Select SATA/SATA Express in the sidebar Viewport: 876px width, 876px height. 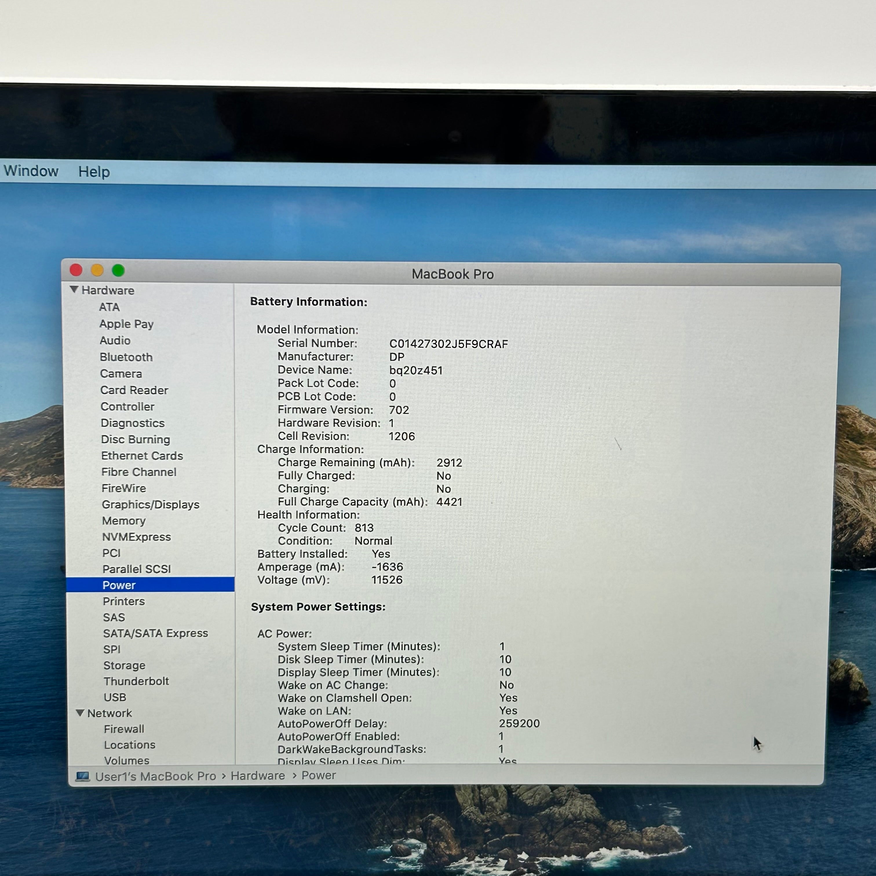coord(156,634)
